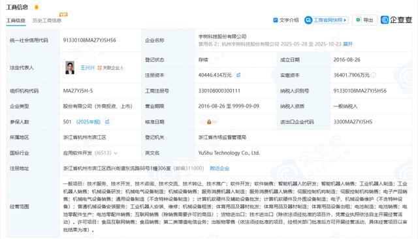
Task: Open 附近企业 nearby companies link
Action: pos(219,168)
